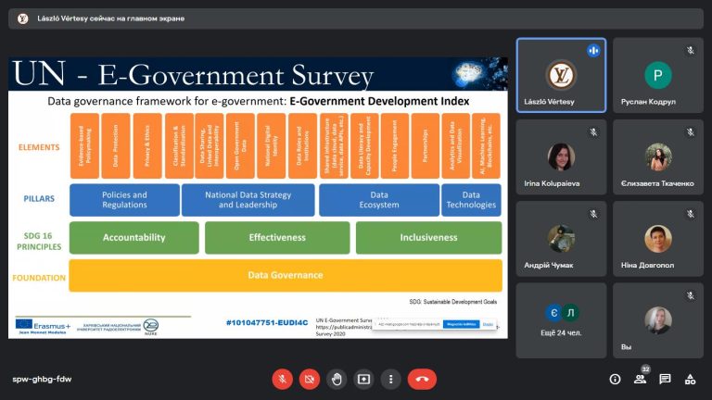This screenshot has width=712, height=400.
Task: Click 'SDG: Sustainable Development Goals' footnote
Action: 452,302
